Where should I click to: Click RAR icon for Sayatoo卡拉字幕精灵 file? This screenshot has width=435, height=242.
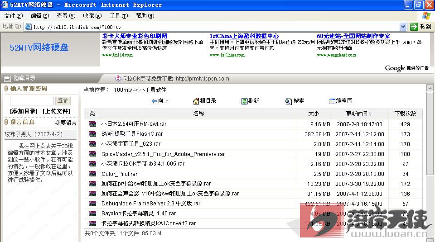click(92, 214)
